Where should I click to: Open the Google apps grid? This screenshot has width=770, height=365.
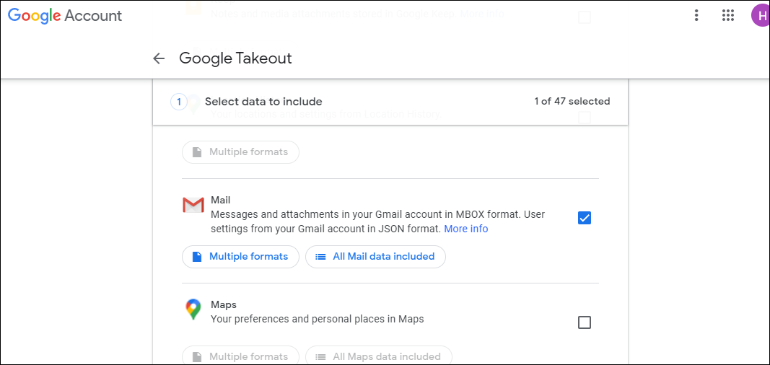point(727,15)
